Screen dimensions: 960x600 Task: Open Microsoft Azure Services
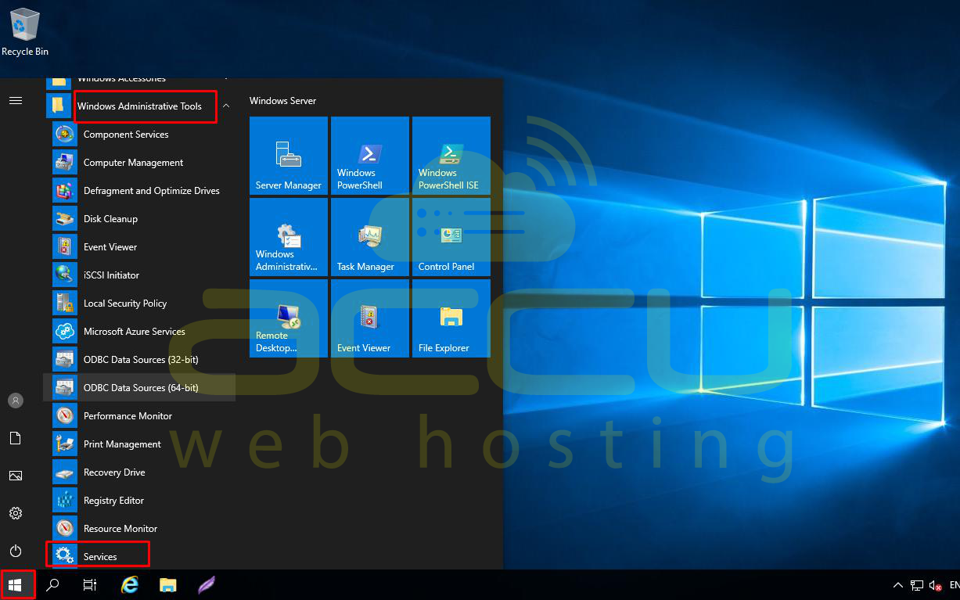point(141,332)
